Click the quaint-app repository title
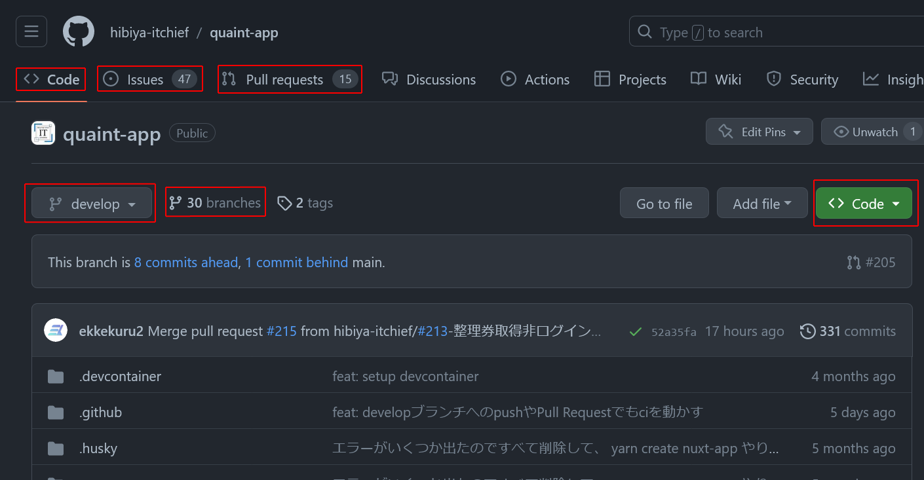This screenshot has height=480, width=924. tap(112, 134)
